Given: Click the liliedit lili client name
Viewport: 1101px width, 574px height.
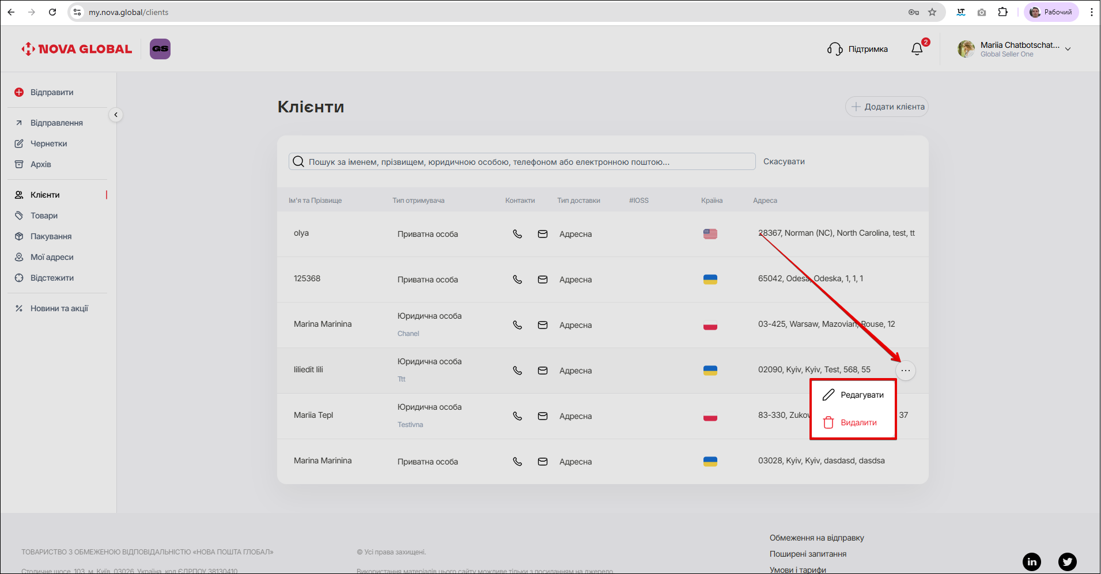Looking at the screenshot, I should 308,369.
